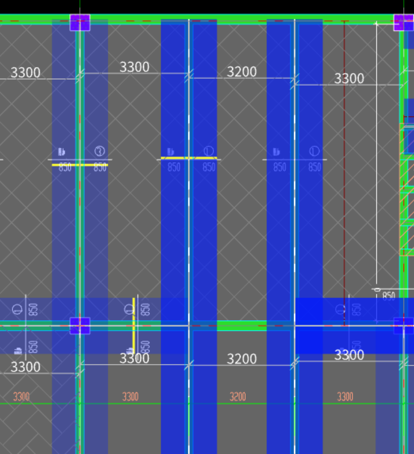
Task: Select purple column at top-right wall corner
Action: 404,23
